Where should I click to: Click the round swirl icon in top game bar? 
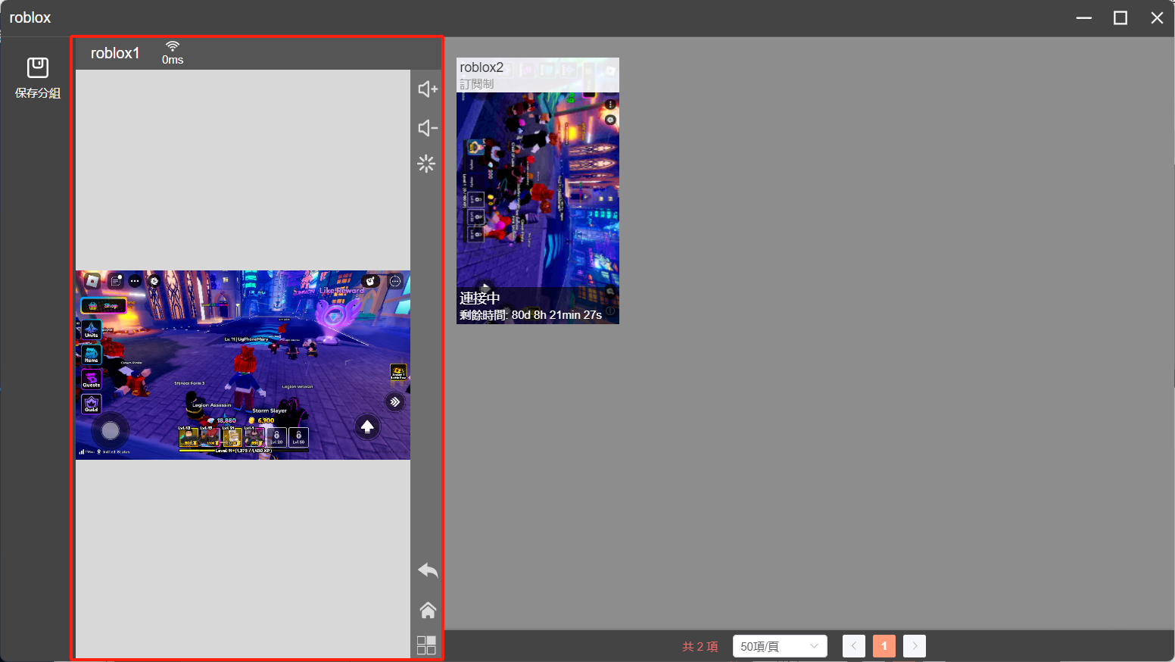click(154, 281)
